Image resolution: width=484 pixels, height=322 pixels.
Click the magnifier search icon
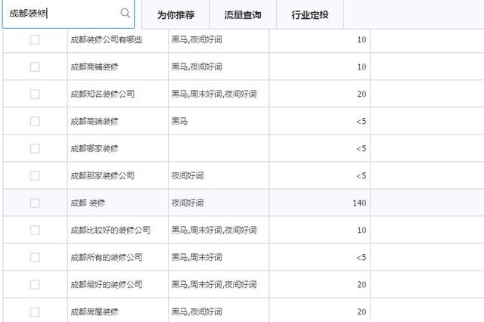point(125,14)
